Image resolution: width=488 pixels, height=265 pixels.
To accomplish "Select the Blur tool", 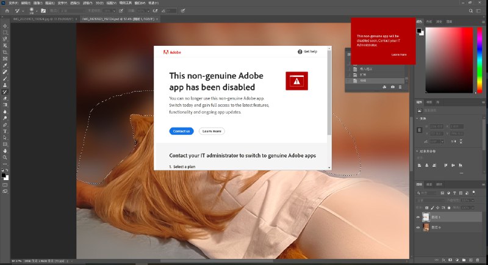I will (5, 112).
